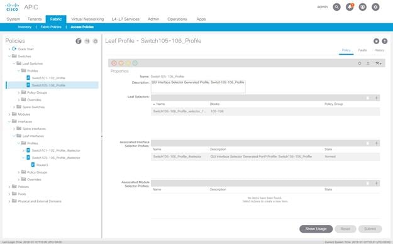Image resolution: width=393 pixels, height=244 pixels.
Task: Click the Reset button
Action: [x=345, y=229]
